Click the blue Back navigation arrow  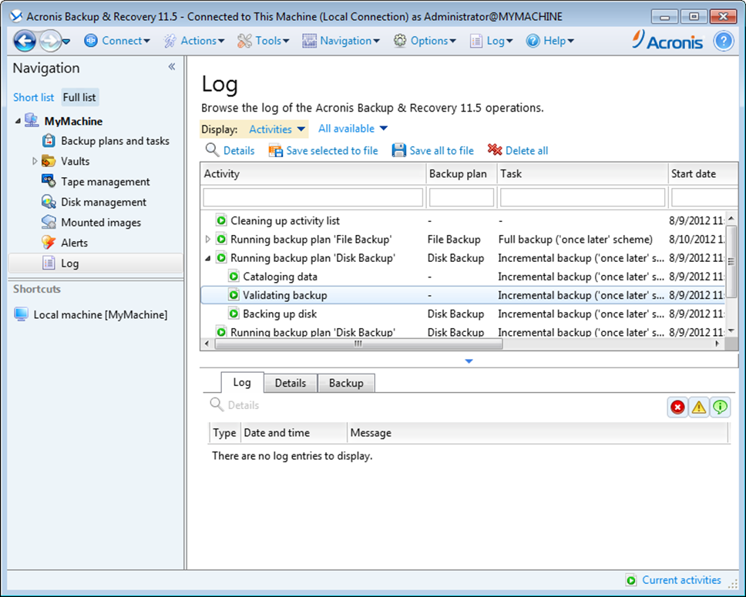pyautogui.click(x=25, y=41)
